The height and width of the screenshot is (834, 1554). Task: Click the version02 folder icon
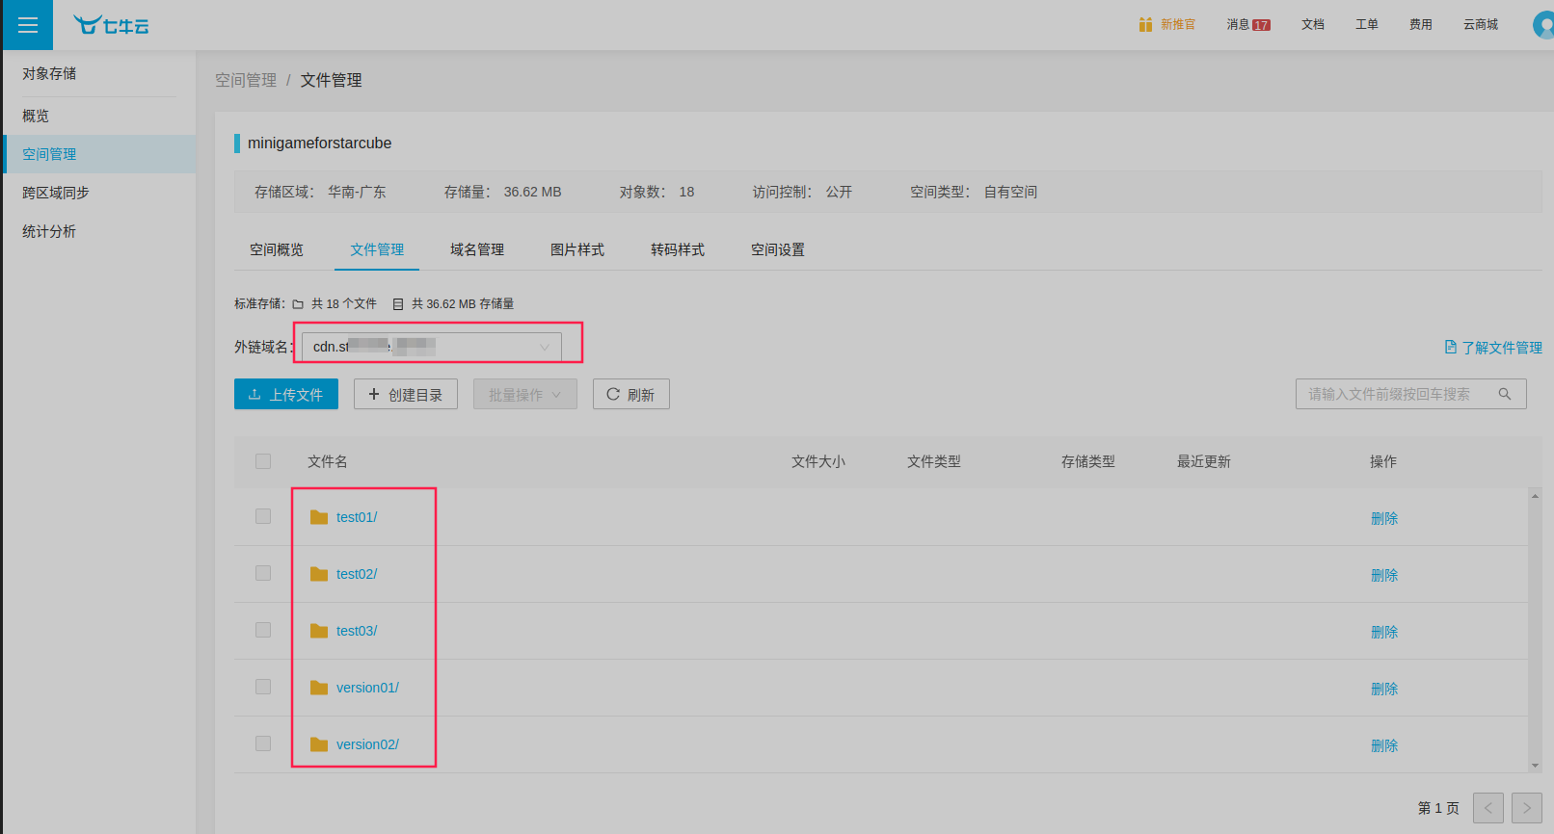point(319,744)
